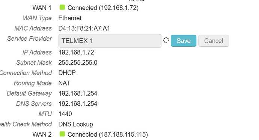Save the Service Provider name
The image size is (259, 140).
click(x=184, y=41)
